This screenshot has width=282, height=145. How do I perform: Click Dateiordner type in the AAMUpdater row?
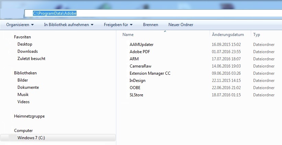264,45
